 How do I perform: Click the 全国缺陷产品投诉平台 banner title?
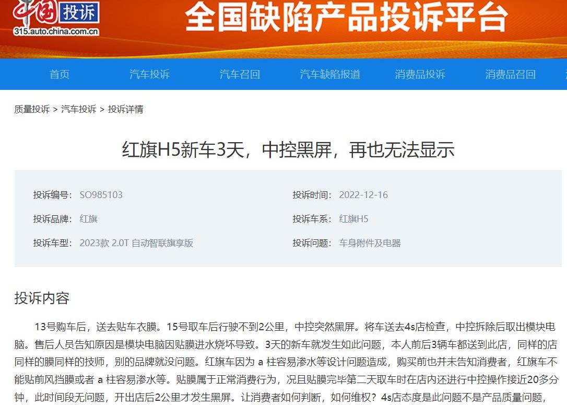[346, 17]
